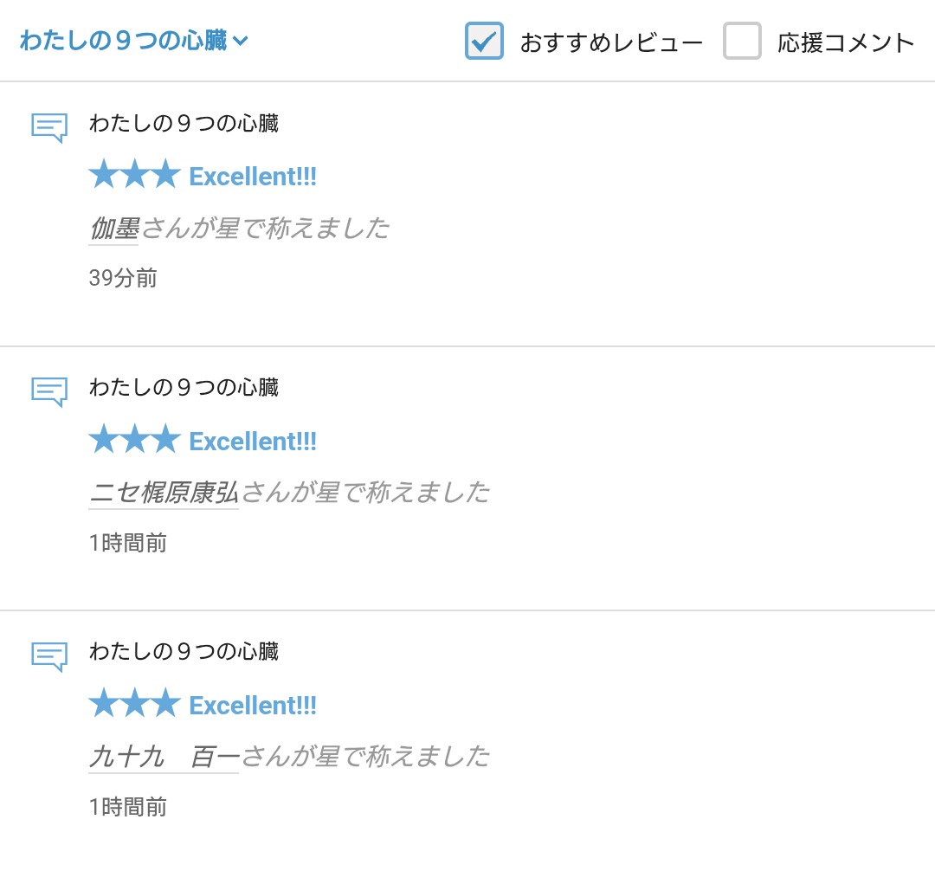Click the comment icon beside 九十九 百一's review
935x871 pixels.
point(49,655)
